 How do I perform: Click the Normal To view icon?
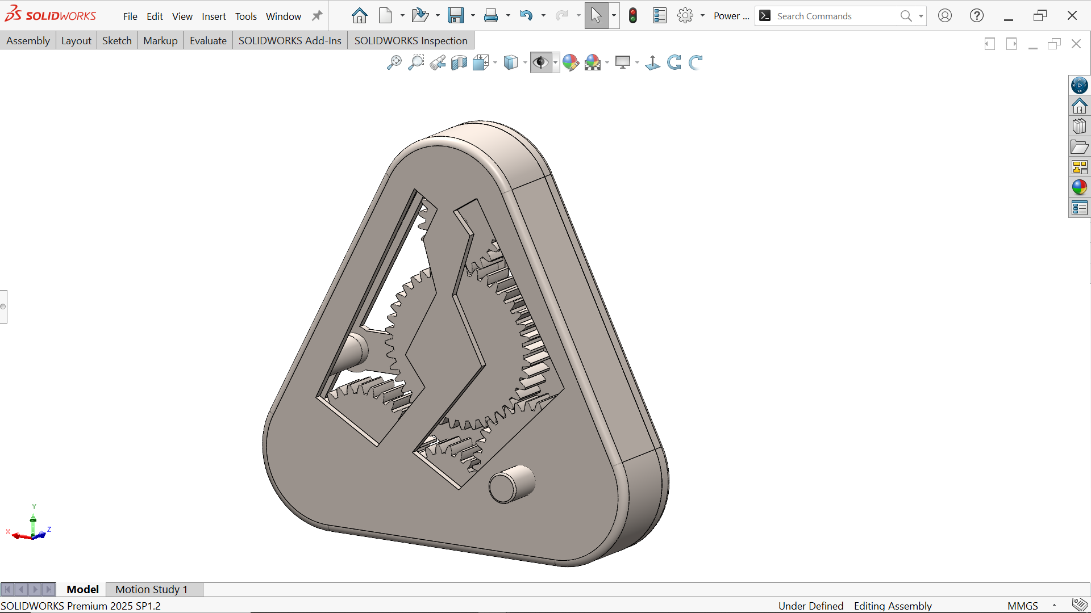click(653, 62)
